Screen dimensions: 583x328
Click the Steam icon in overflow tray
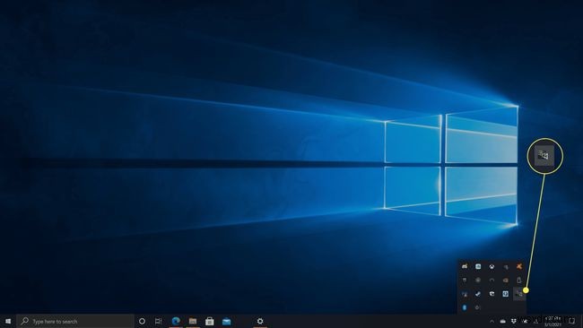click(x=478, y=294)
